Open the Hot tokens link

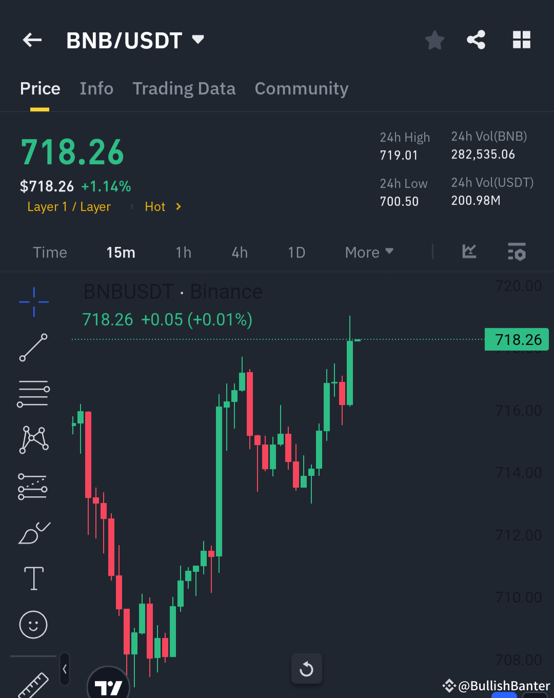tap(162, 206)
